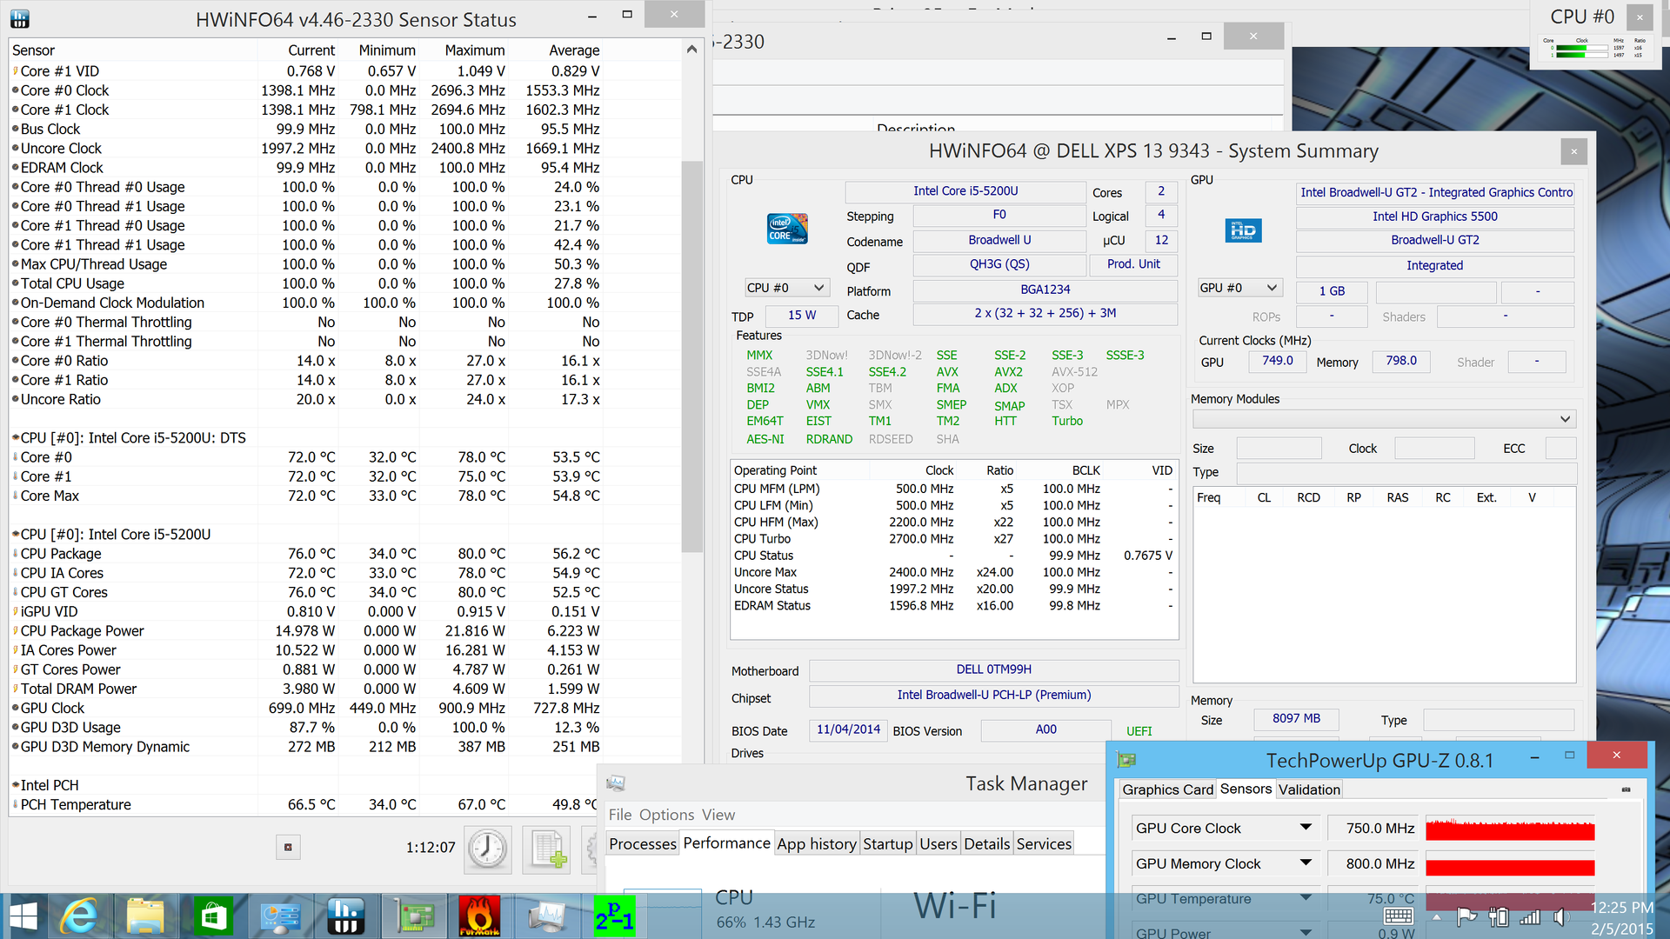
Task: Click the Intel Broadwell-U PCH-LP chipset field
Action: point(993,695)
